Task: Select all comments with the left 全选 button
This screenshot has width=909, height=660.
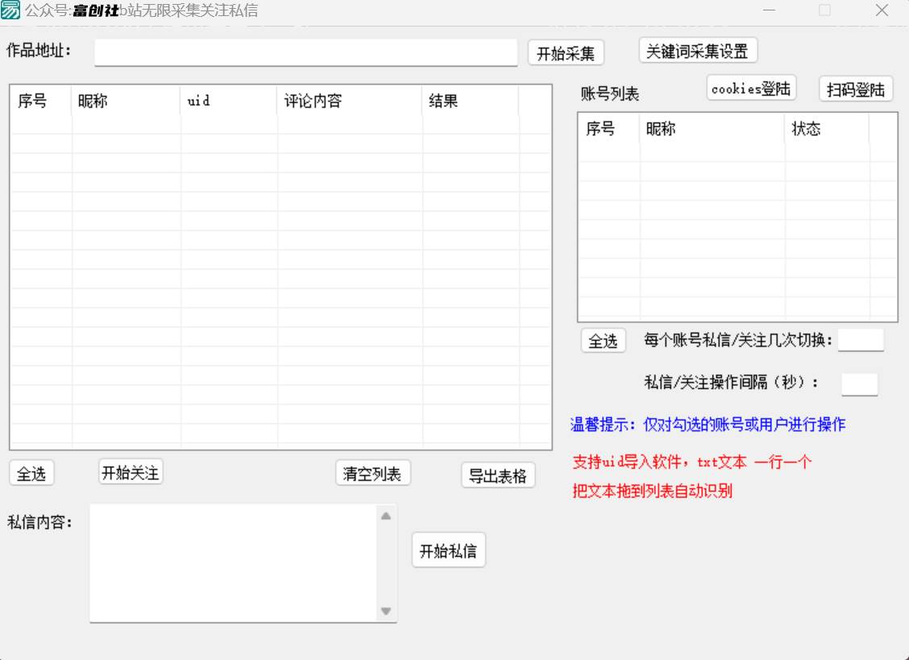Action: [31, 474]
